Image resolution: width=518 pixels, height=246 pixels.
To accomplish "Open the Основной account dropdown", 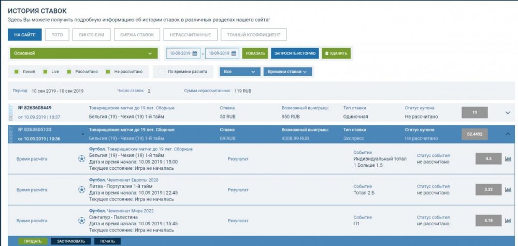I will coord(83,53).
